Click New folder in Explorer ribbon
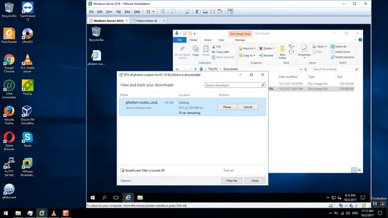 coord(283,52)
